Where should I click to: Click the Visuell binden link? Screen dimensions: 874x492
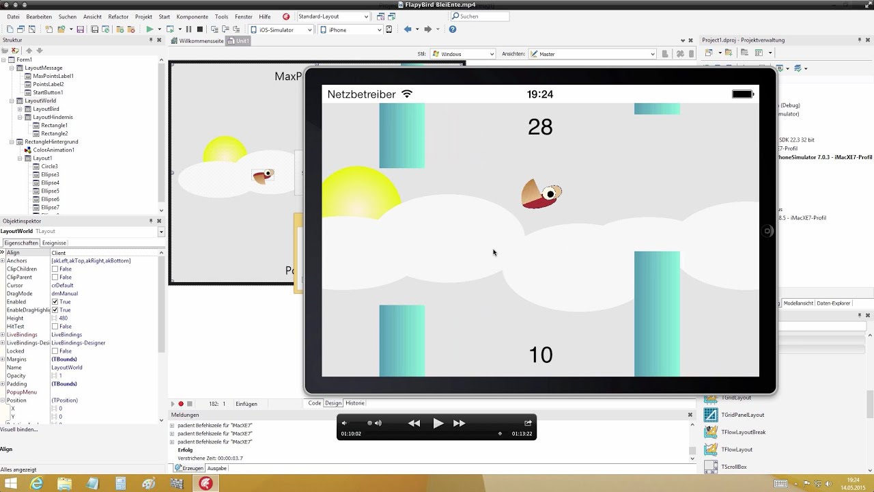(19, 429)
